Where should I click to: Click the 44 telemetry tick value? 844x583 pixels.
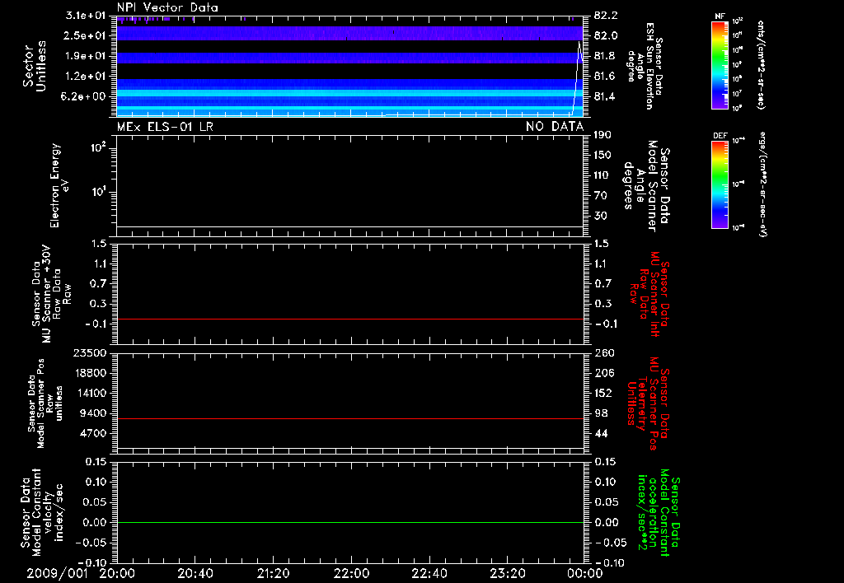click(601, 433)
